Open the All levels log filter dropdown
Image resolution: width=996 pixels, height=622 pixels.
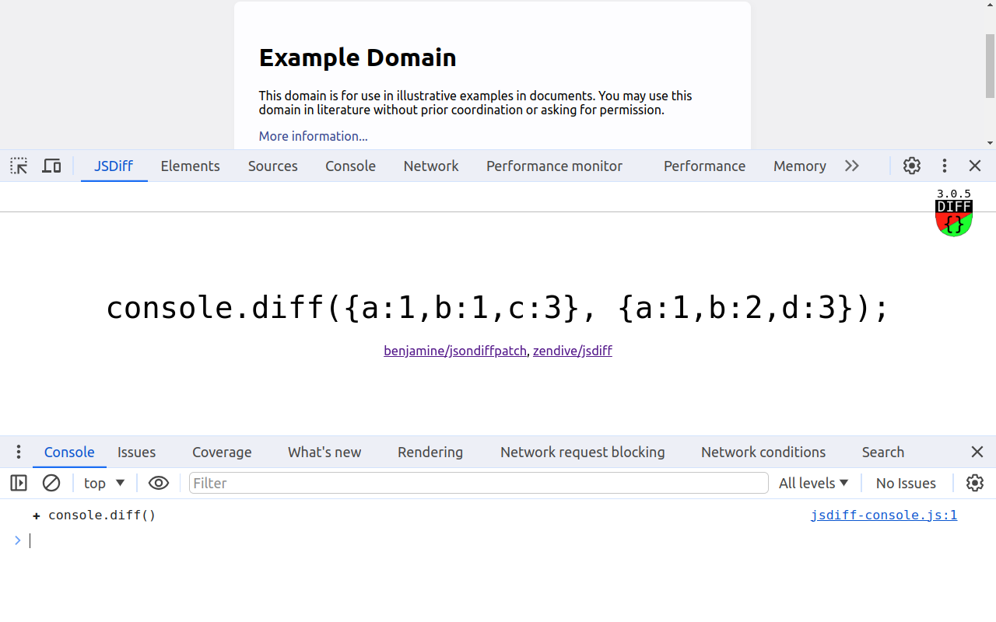click(814, 483)
